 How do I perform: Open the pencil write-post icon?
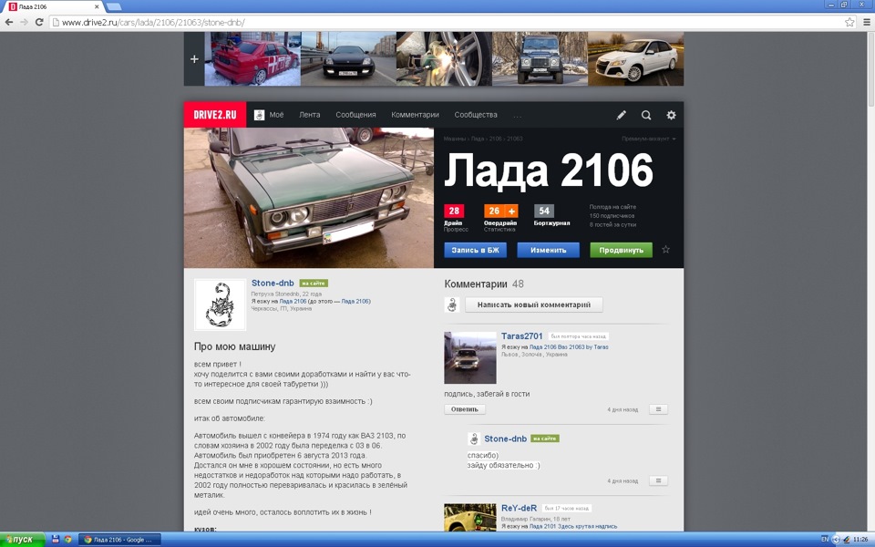coord(621,115)
